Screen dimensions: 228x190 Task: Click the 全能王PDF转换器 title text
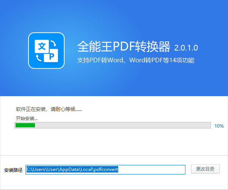(123, 46)
